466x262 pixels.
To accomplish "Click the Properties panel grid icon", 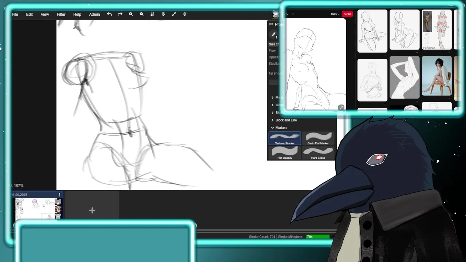I will [x=271, y=24].
